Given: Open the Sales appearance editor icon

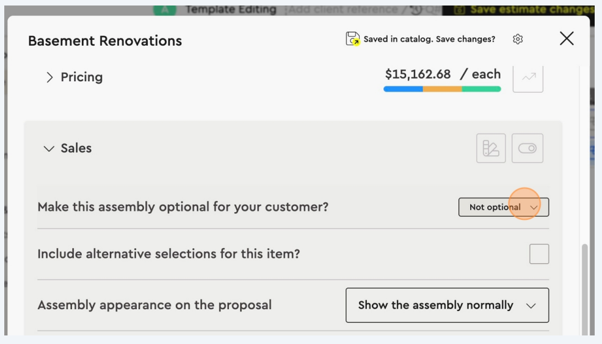Looking at the screenshot, I should point(491,148).
